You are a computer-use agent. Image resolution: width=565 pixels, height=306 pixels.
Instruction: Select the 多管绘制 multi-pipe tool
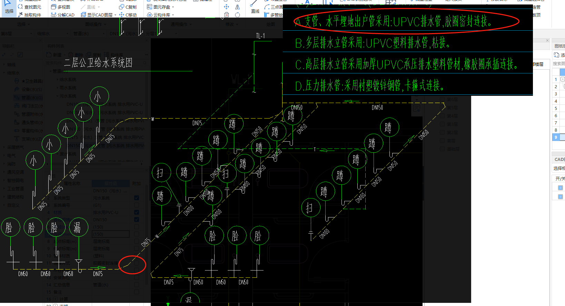(x=273, y=15)
